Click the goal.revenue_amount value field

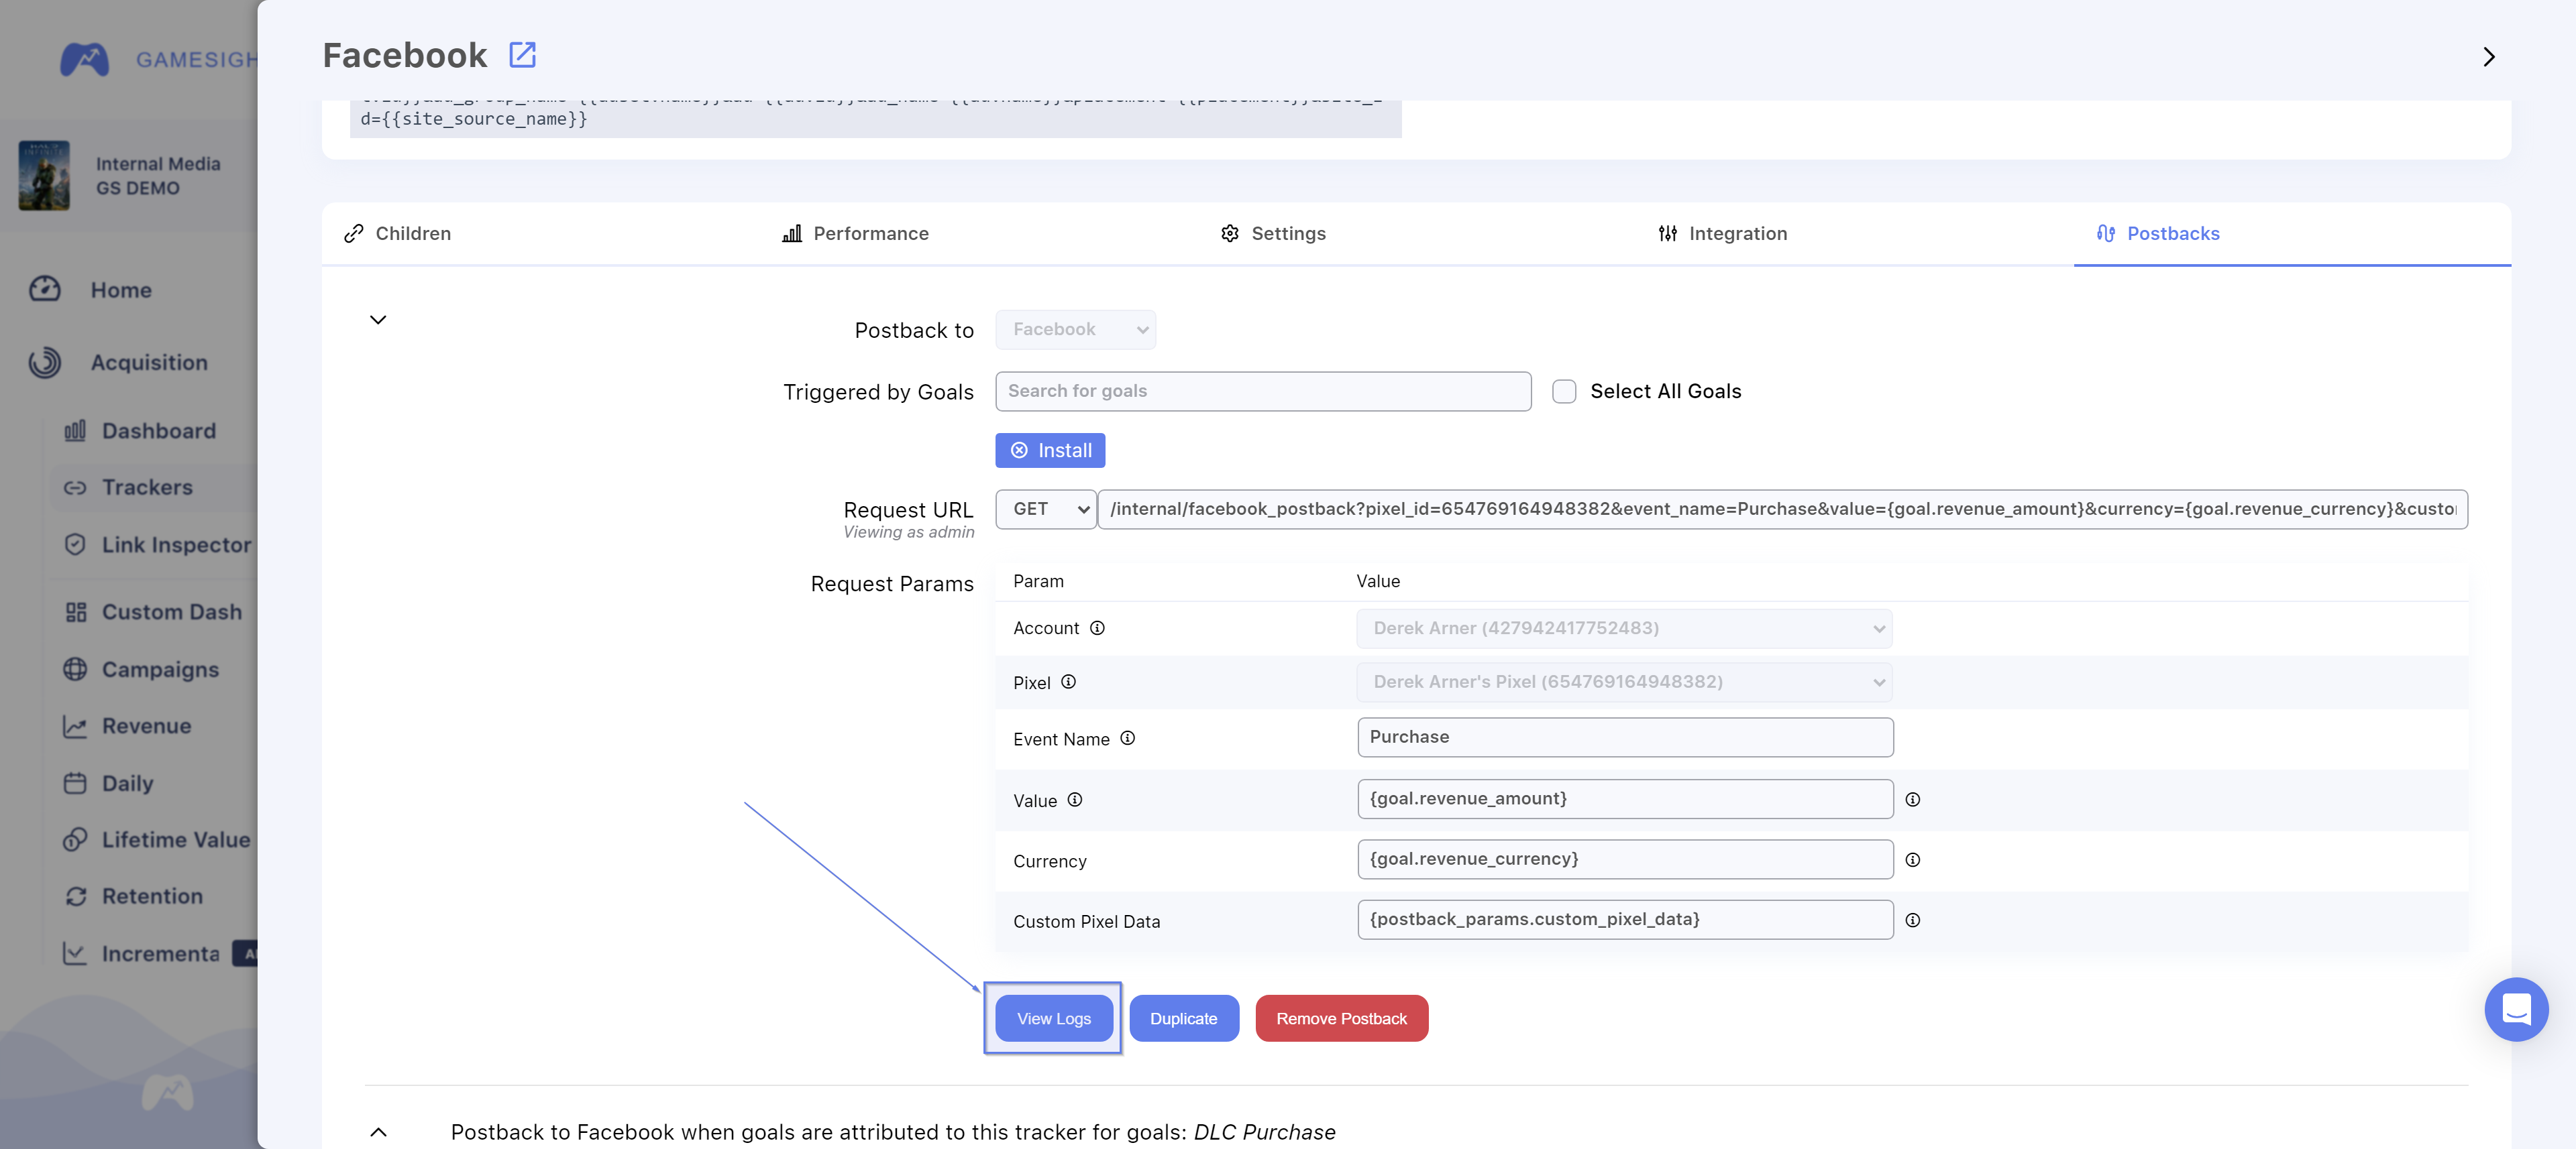point(1625,798)
